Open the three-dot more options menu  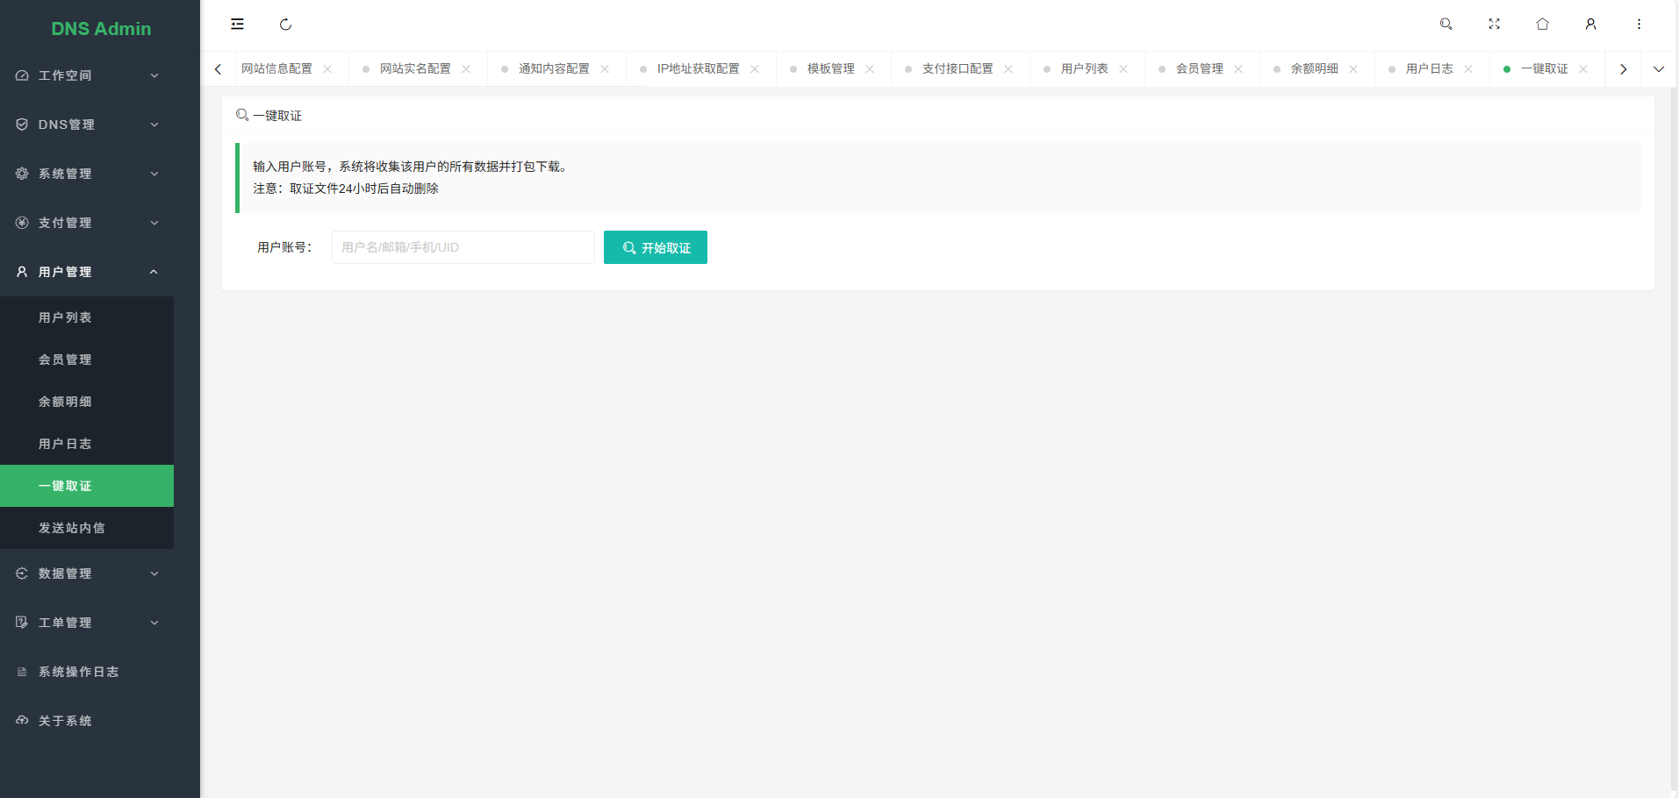point(1639,25)
